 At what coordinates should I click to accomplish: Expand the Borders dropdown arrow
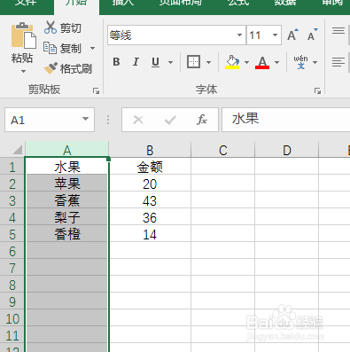[x=208, y=62]
